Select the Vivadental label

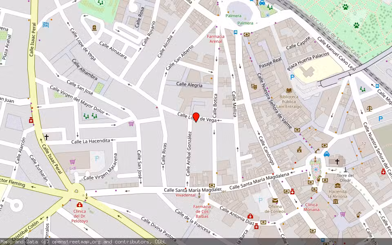[x=185, y=195]
